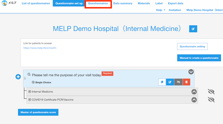Open the Export data tab
The image size is (223, 124).
click(176, 3)
